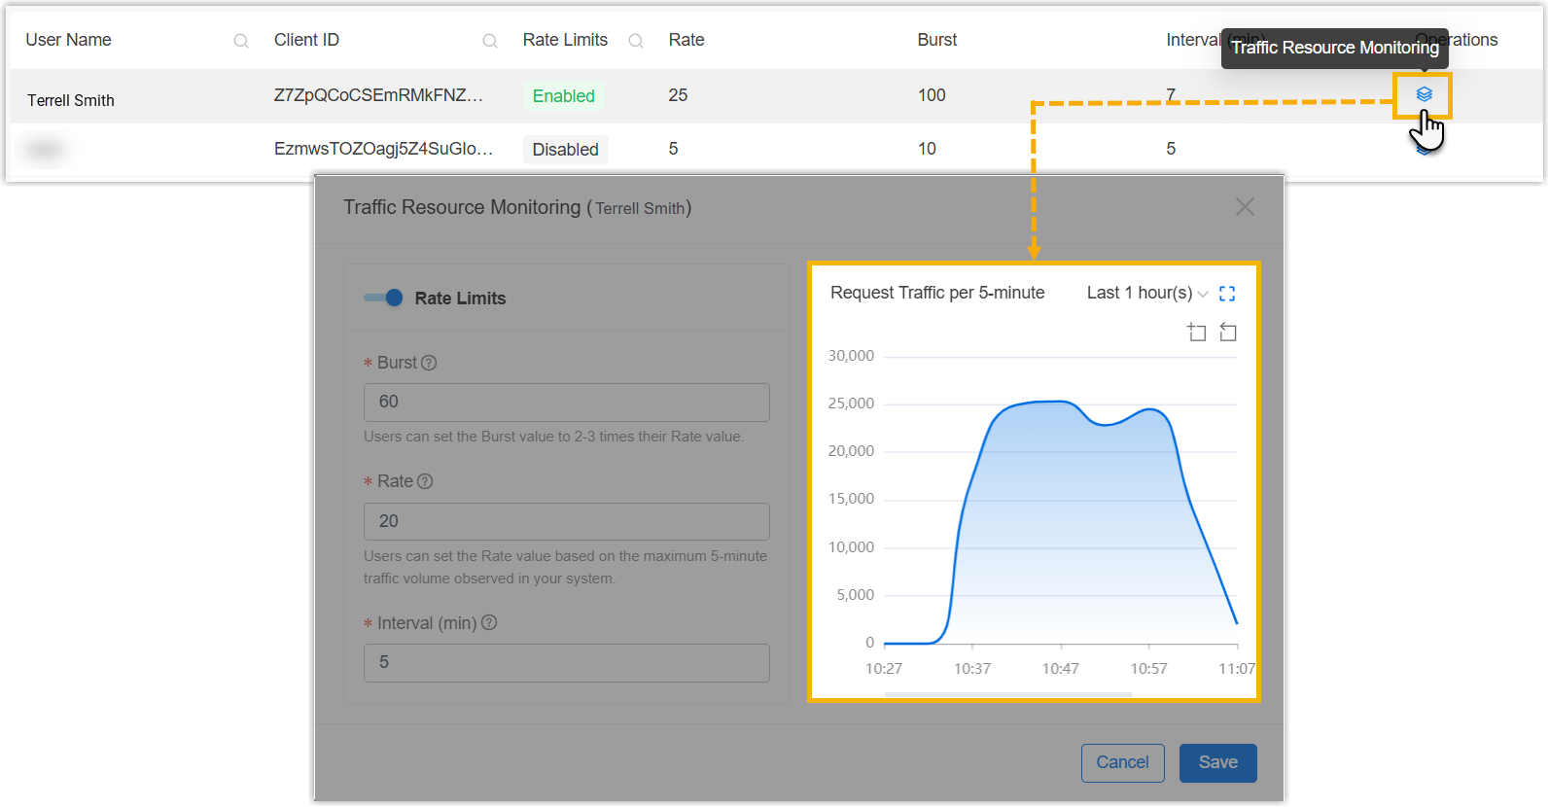Select the Terrell Smith table row name

(71, 100)
